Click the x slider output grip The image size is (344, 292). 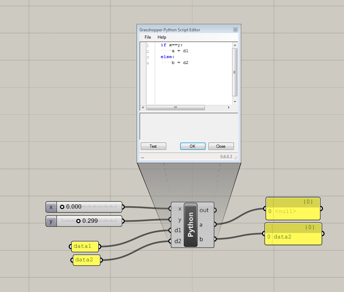[x=123, y=207]
